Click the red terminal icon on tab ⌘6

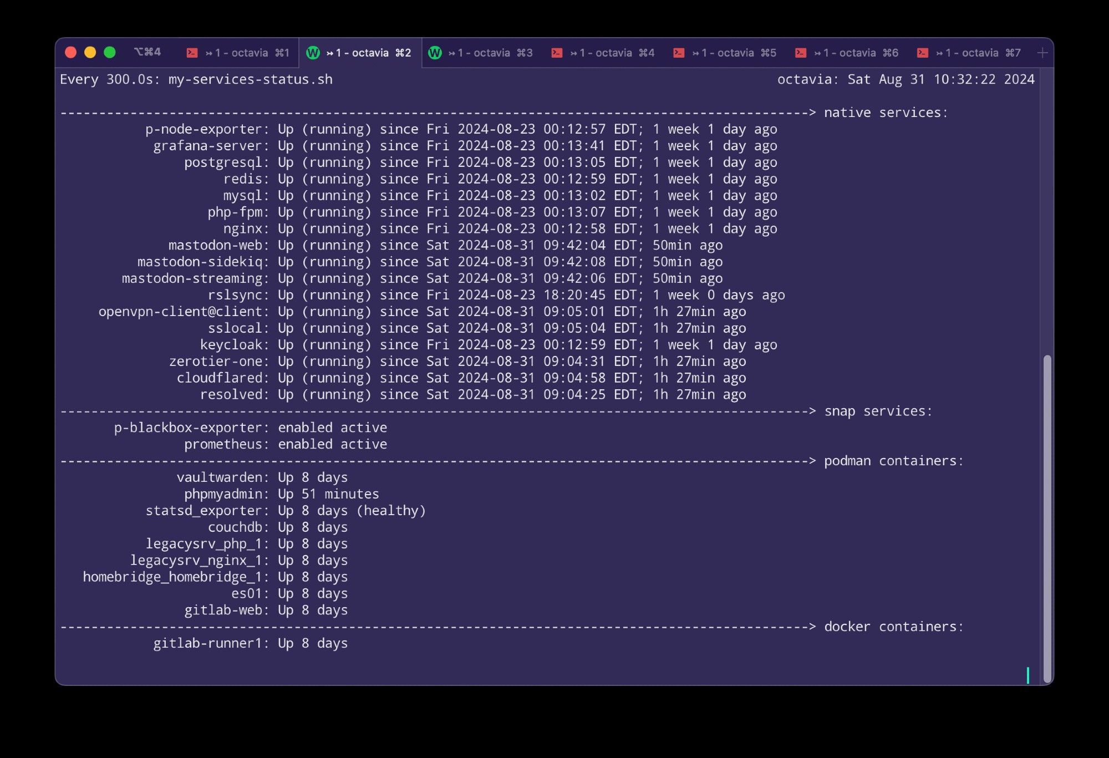801,53
